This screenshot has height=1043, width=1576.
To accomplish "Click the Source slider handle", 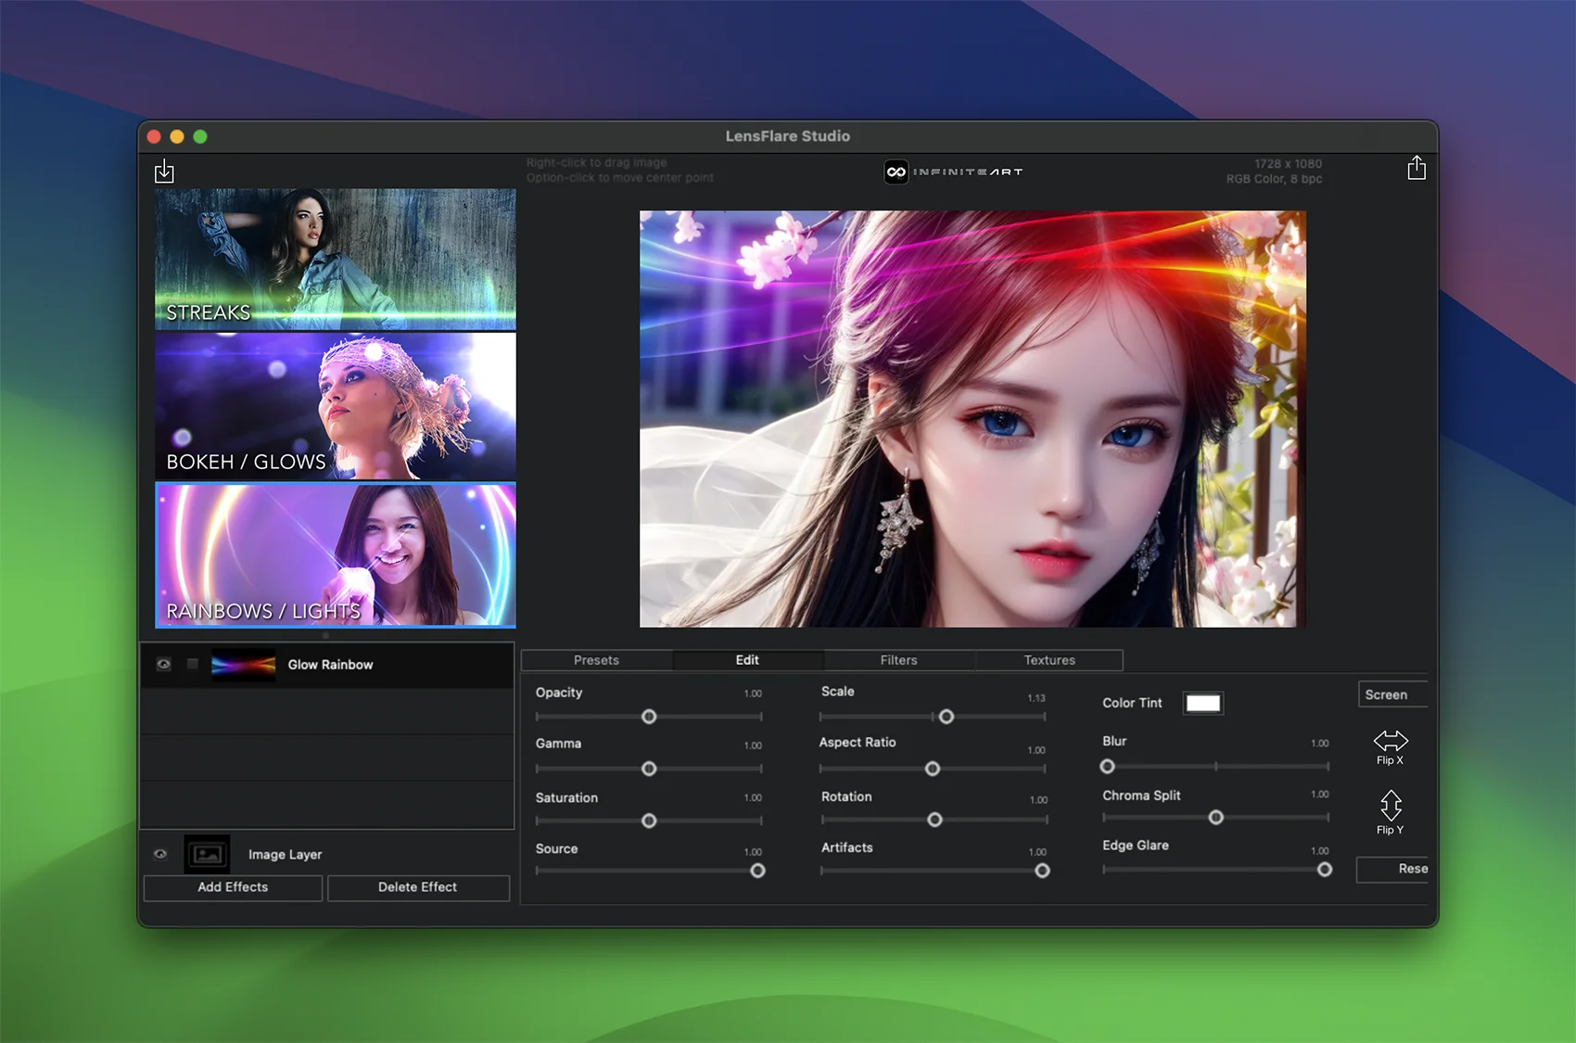I will (x=757, y=871).
